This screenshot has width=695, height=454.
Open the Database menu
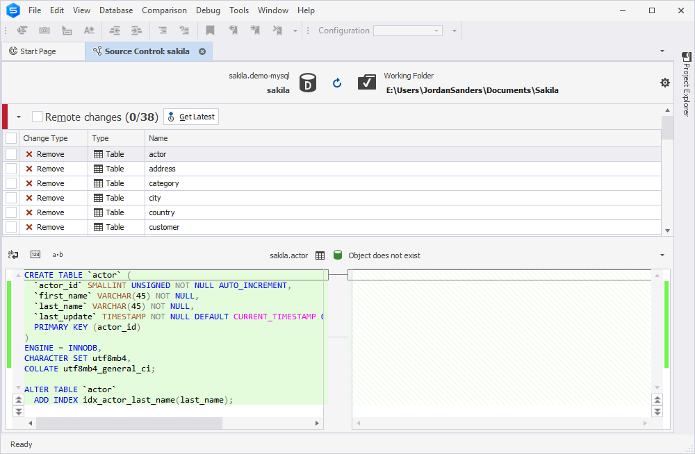point(115,10)
